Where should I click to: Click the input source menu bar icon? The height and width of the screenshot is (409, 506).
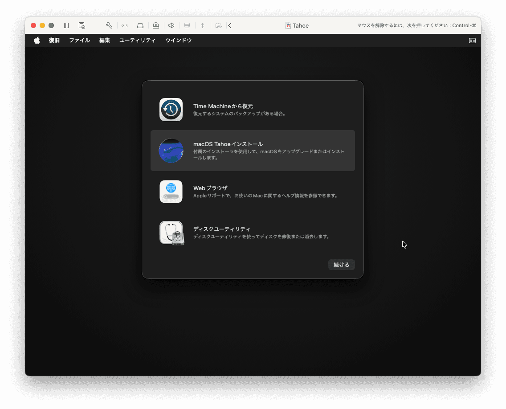(472, 41)
